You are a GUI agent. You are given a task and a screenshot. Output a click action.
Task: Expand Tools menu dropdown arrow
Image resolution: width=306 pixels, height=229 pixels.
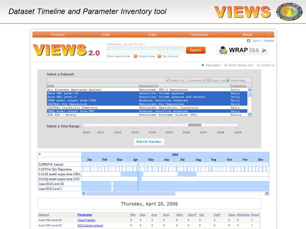pos(124,34)
